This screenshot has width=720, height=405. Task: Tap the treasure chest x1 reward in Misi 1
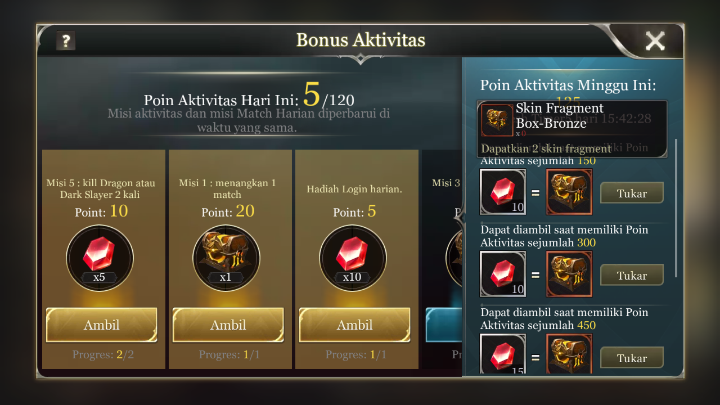tap(226, 258)
